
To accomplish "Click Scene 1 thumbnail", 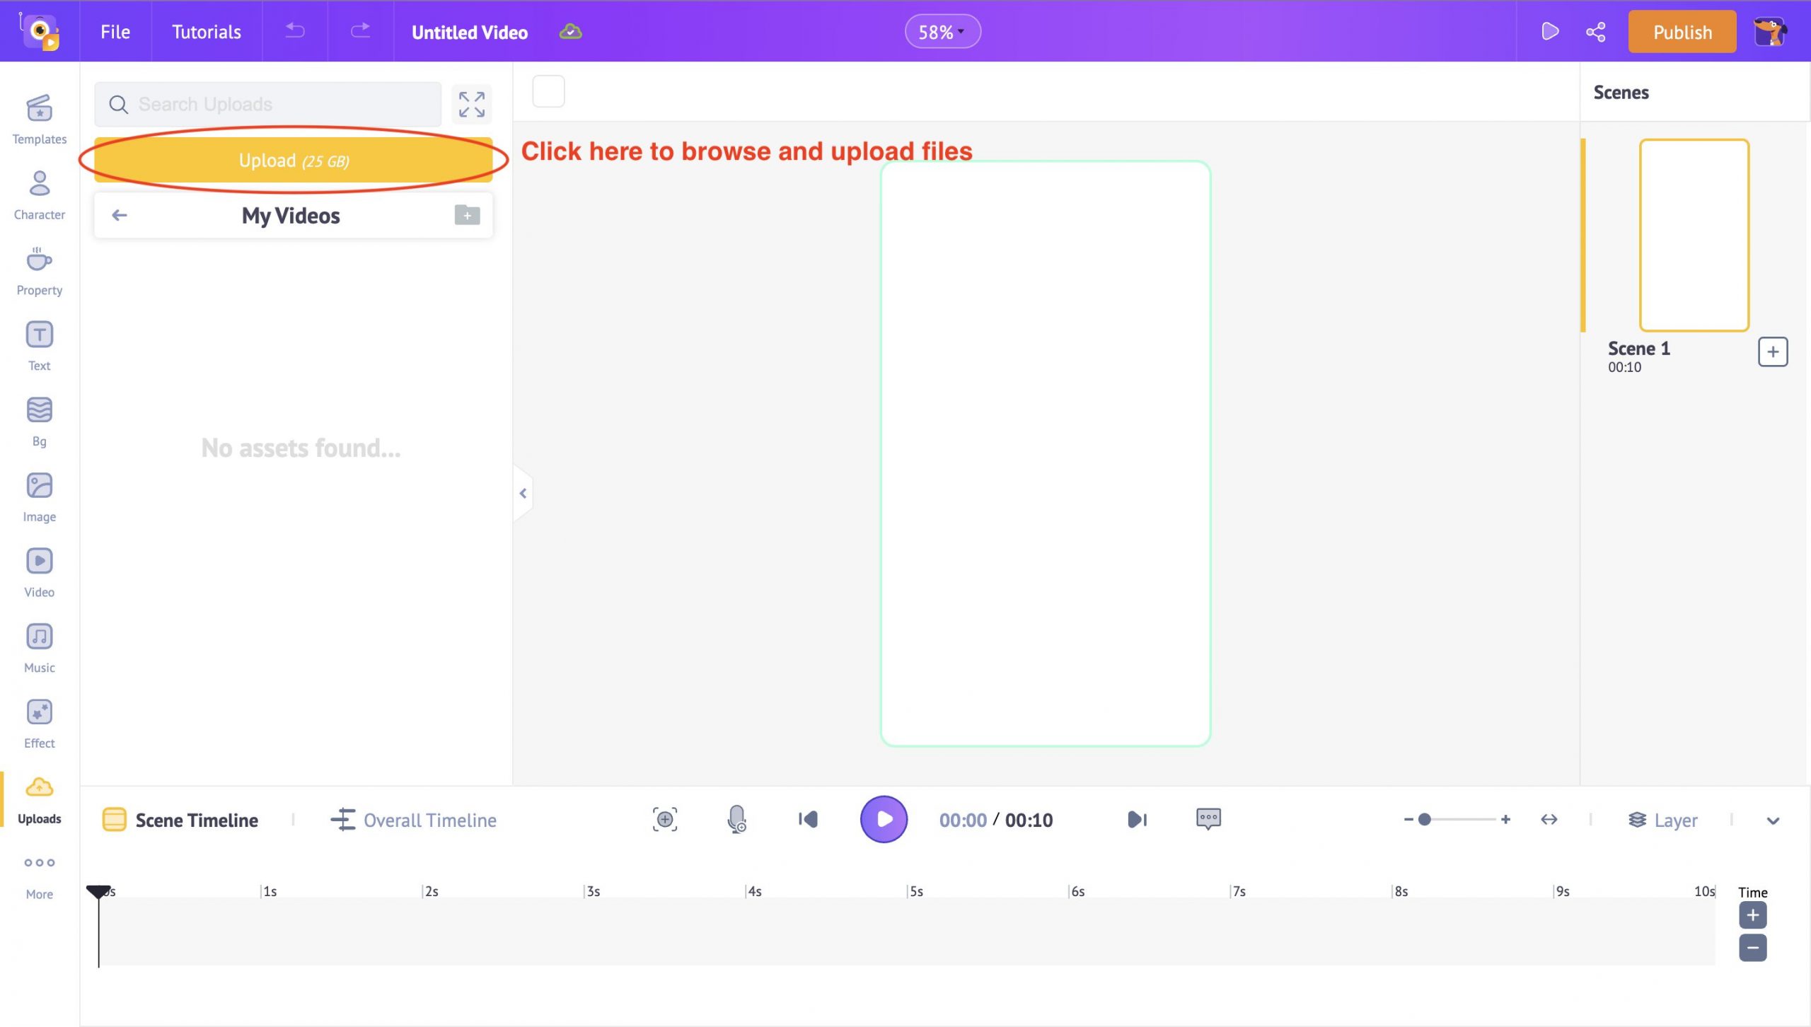I will [1694, 235].
